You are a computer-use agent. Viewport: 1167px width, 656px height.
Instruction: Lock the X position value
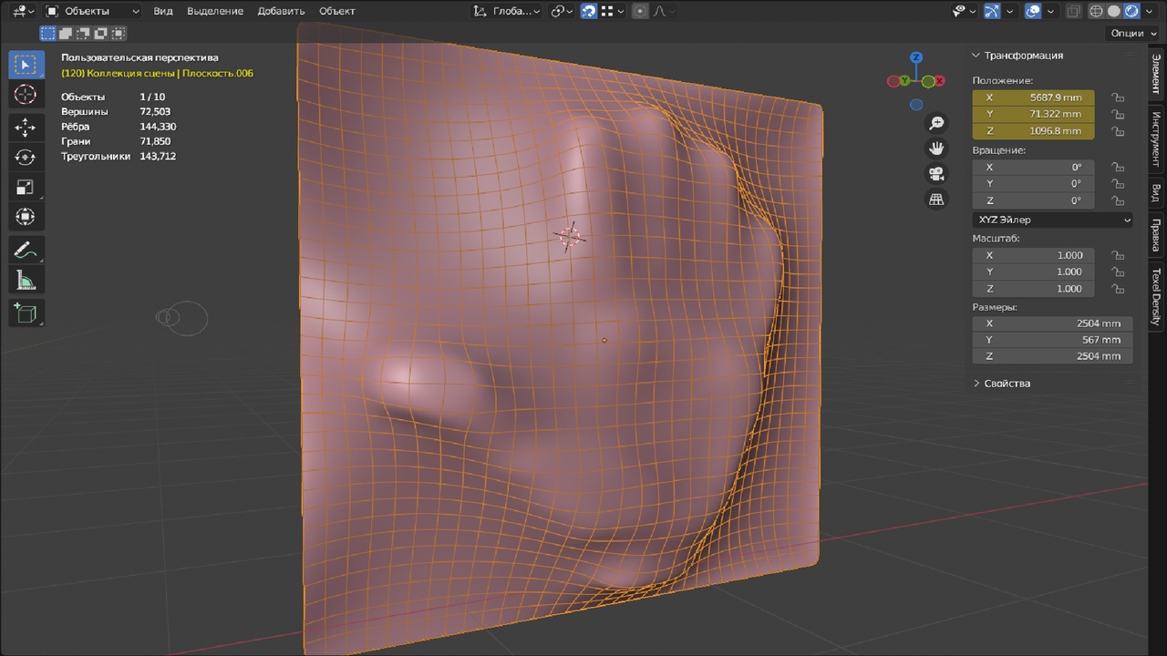1117,97
